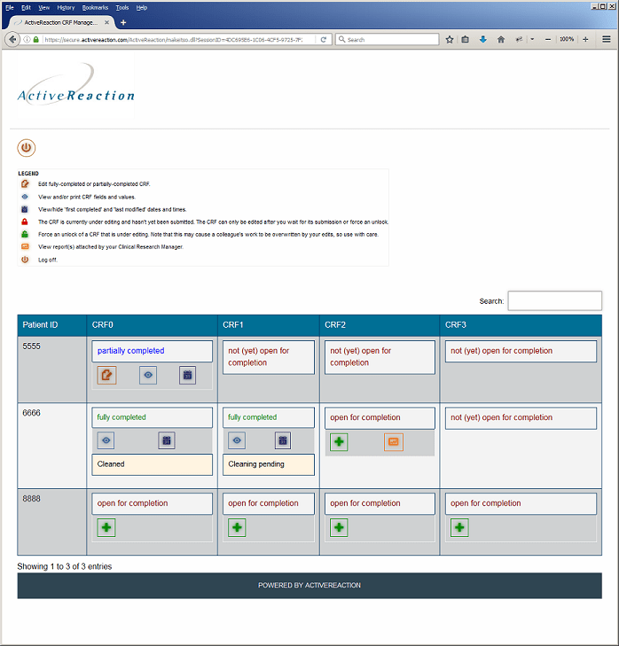Screen dimensions: 619x646
Task: Click the padlock site security icon
Action: click(x=35, y=40)
